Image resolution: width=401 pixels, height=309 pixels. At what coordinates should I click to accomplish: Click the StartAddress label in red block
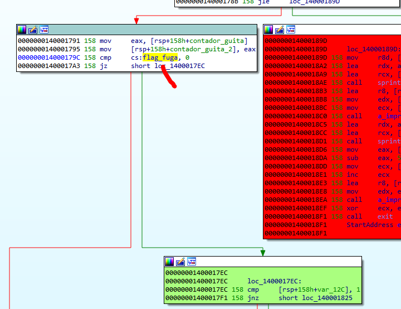click(x=369, y=225)
